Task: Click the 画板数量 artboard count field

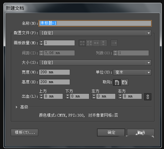Action: (x=59, y=43)
